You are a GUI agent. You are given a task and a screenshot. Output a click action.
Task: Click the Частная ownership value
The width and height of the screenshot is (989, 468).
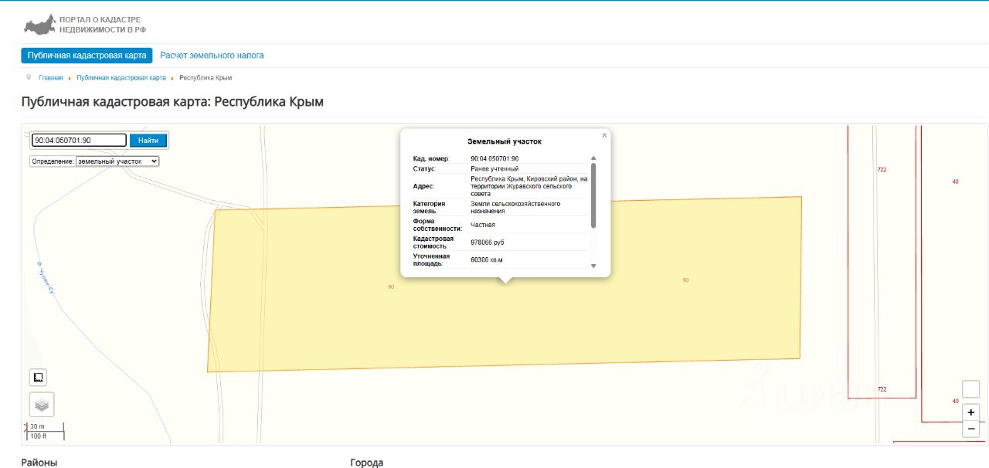click(483, 225)
